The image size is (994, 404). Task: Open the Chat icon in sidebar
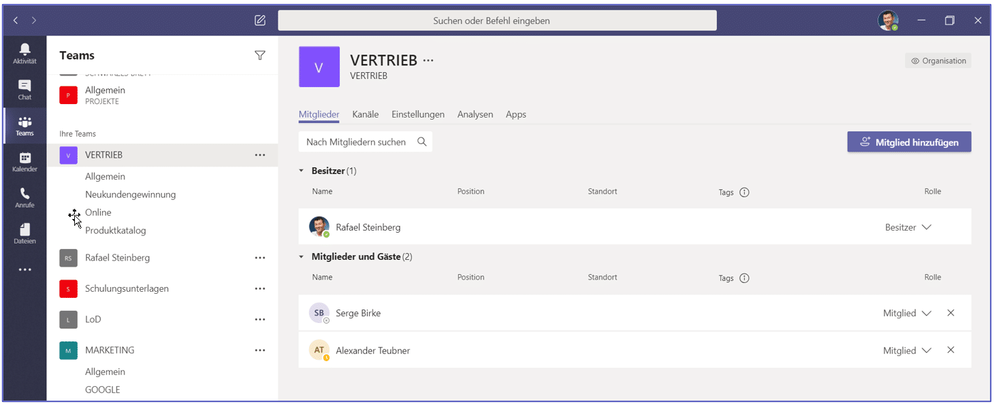(x=25, y=89)
